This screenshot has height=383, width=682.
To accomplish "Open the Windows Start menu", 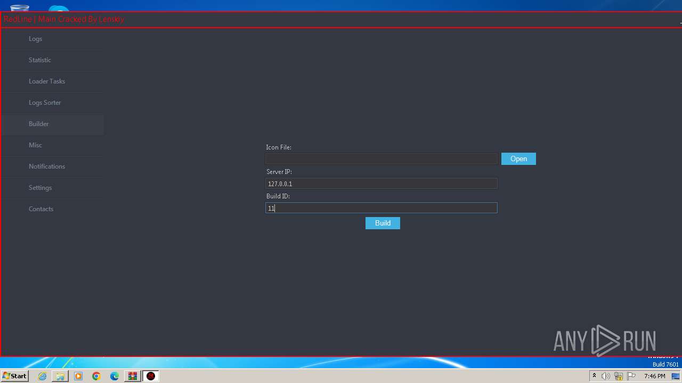I will click(14, 376).
